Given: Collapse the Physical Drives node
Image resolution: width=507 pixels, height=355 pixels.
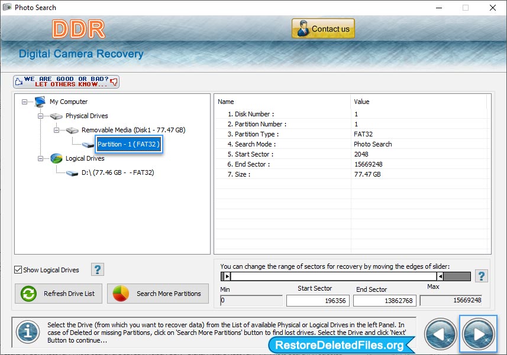Looking at the screenshot, I should [40, 116].
